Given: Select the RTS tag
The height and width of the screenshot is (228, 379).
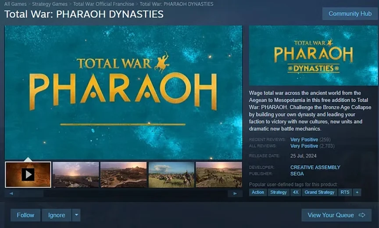Looking at the screenshot, I should (x=345, y=192).
